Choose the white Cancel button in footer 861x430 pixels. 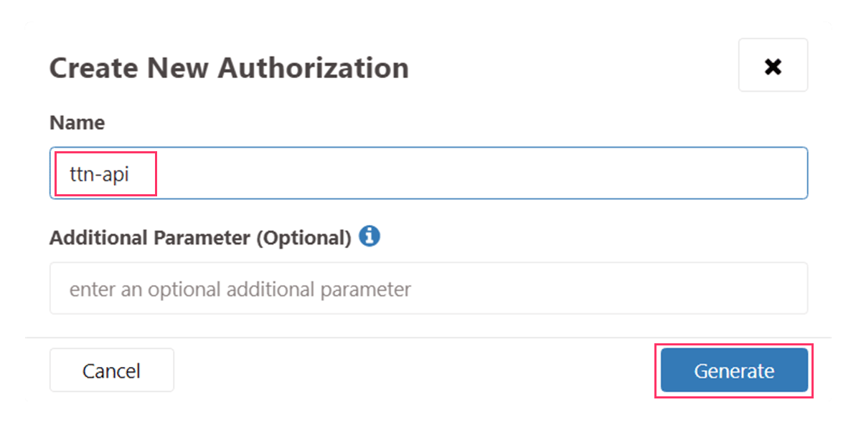tap(111, 371)
